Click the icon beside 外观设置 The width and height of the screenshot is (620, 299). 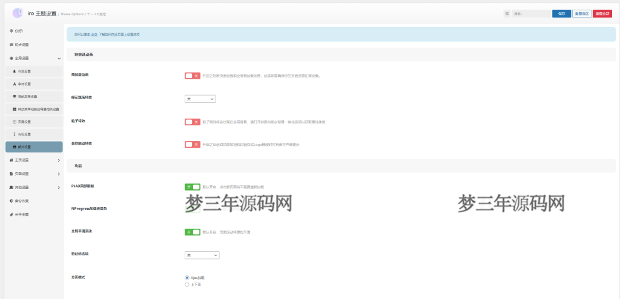(x=15, y=71)
